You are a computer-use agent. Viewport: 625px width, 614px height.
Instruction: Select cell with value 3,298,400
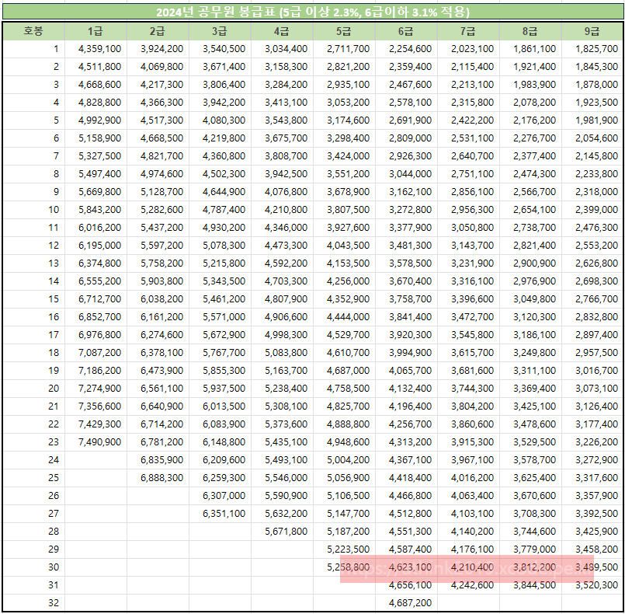[344, 138]
